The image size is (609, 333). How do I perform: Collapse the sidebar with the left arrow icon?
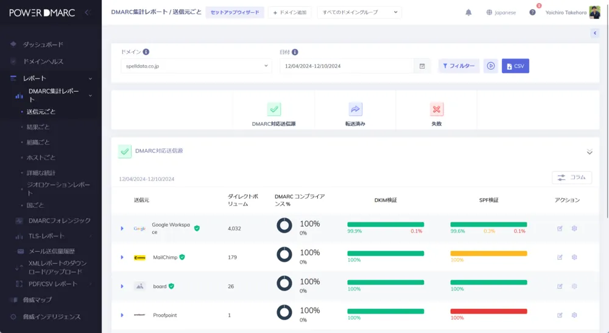point(86,12)
